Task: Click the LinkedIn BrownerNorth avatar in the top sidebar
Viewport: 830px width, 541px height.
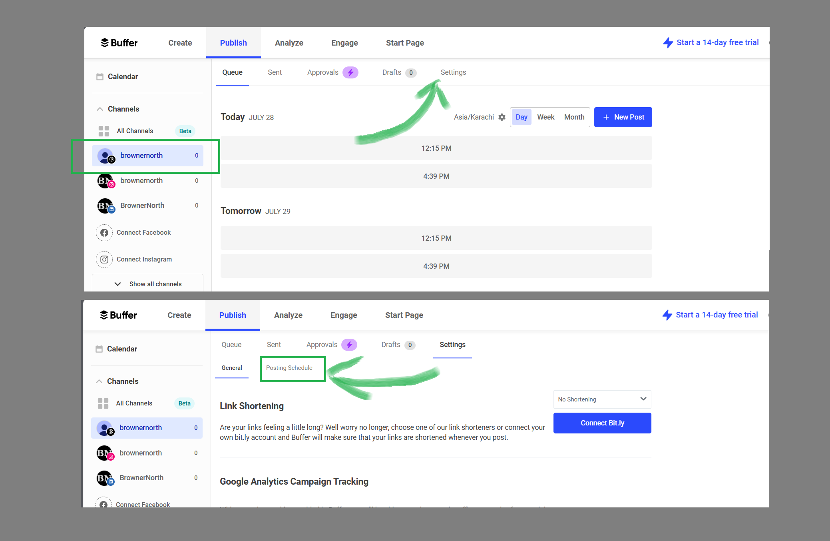Action: pos(106,206)
